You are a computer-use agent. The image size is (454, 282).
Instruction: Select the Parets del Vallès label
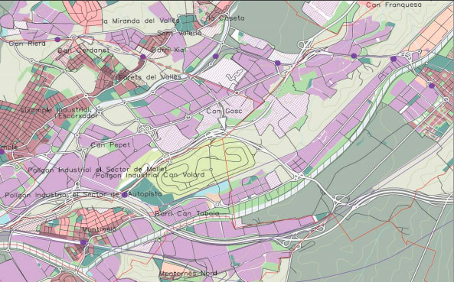150,77
